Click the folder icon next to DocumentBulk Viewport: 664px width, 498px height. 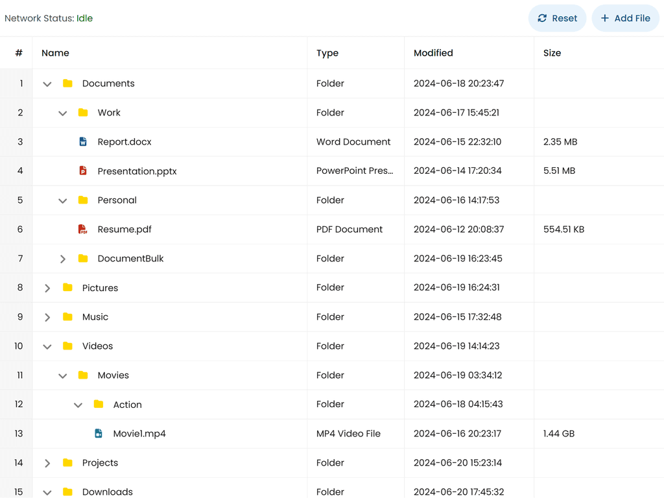point(83,259)
